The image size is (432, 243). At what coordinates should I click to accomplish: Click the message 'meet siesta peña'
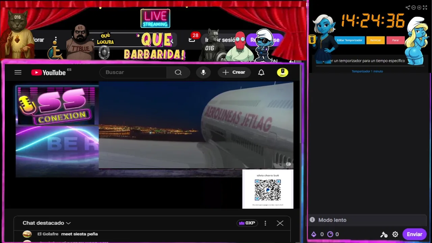point(79,234)
